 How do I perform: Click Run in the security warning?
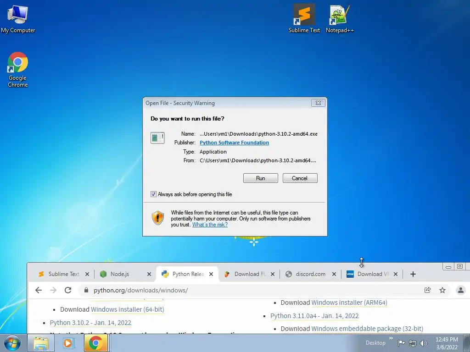(261, 178)
